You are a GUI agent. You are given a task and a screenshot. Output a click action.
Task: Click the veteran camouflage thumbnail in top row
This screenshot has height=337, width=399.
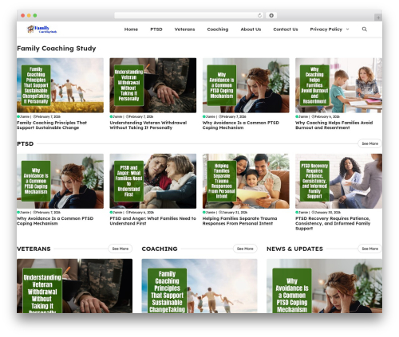tap(153, 85)
